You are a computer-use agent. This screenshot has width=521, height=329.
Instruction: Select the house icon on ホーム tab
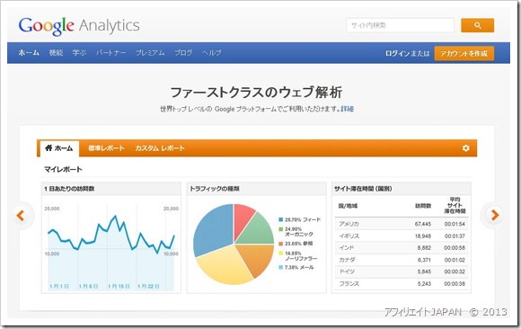click(x=49, y=147)
